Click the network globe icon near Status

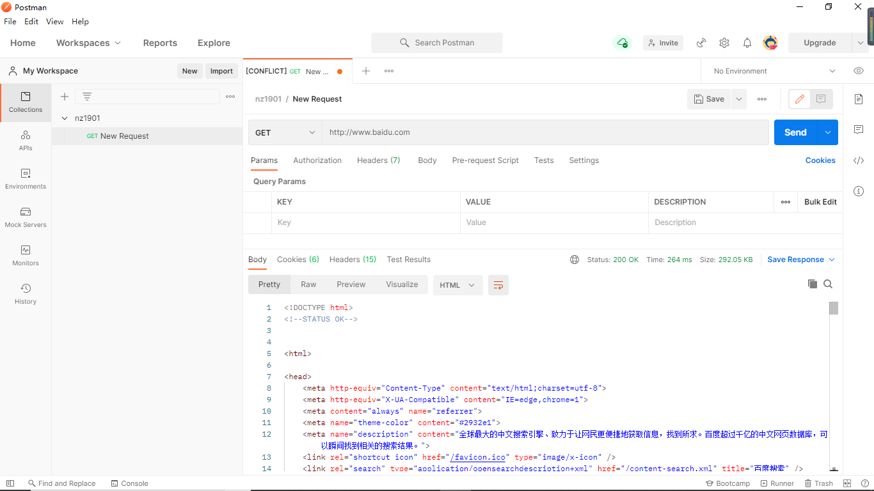(575, 260)
